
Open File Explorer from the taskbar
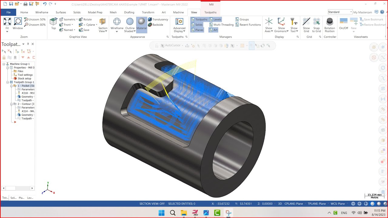[x=184, y=213]
